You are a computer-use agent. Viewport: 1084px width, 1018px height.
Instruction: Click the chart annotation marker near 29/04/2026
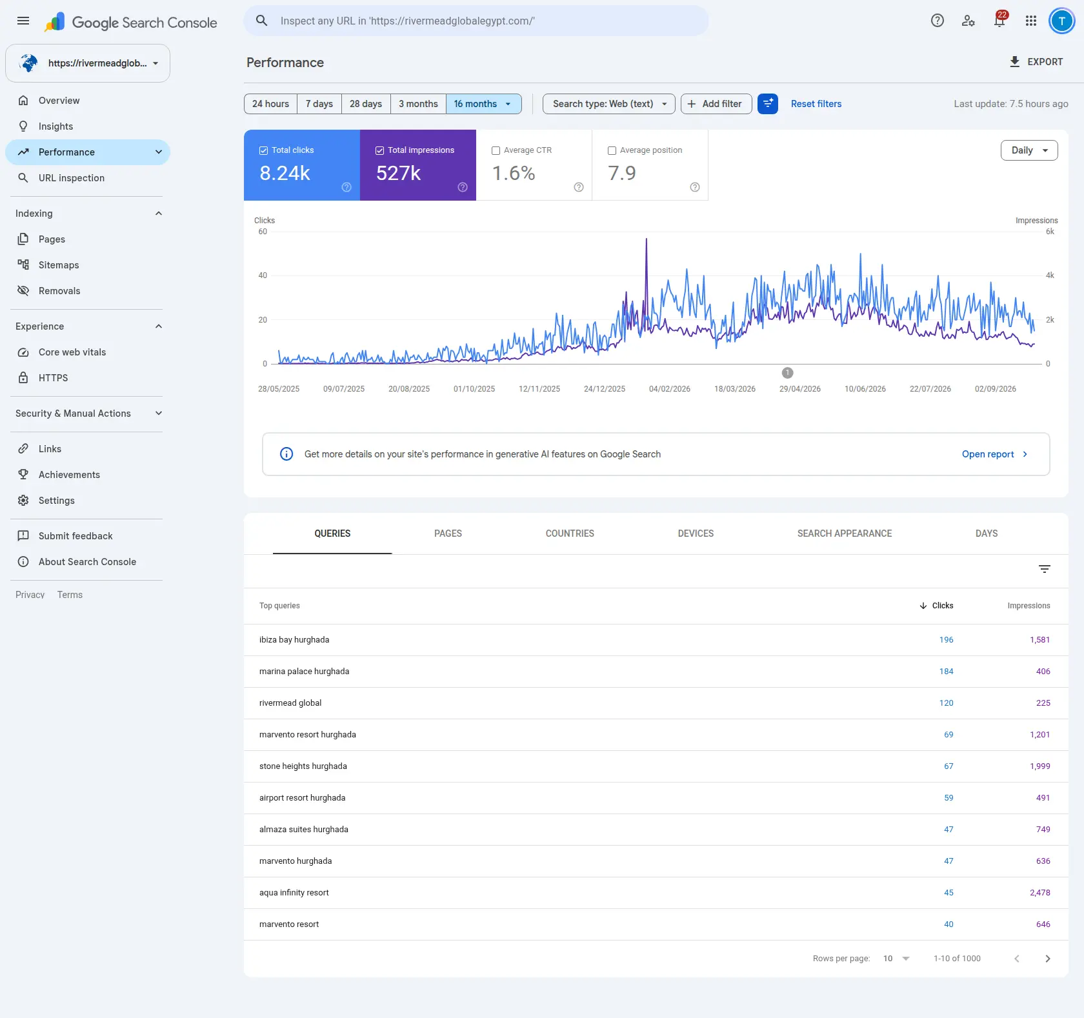pos(787,373)
